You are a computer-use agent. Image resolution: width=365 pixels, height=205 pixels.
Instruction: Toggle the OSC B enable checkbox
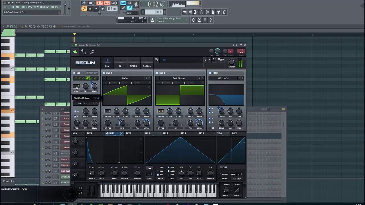click(x=157, y=73)
